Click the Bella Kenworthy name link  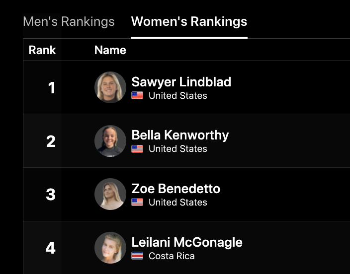tap(180, 135)
